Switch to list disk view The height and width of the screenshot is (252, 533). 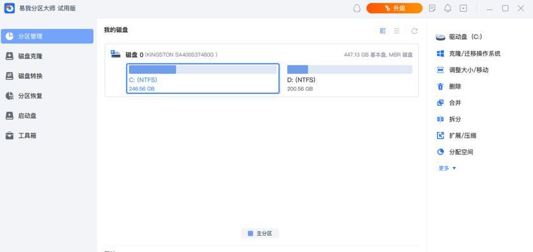tap(397, 31)
